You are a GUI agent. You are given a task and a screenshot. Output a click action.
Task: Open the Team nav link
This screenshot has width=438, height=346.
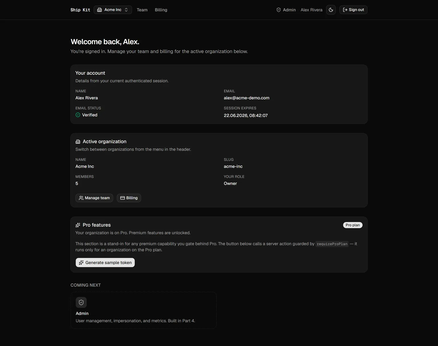(x=142, y=10)
